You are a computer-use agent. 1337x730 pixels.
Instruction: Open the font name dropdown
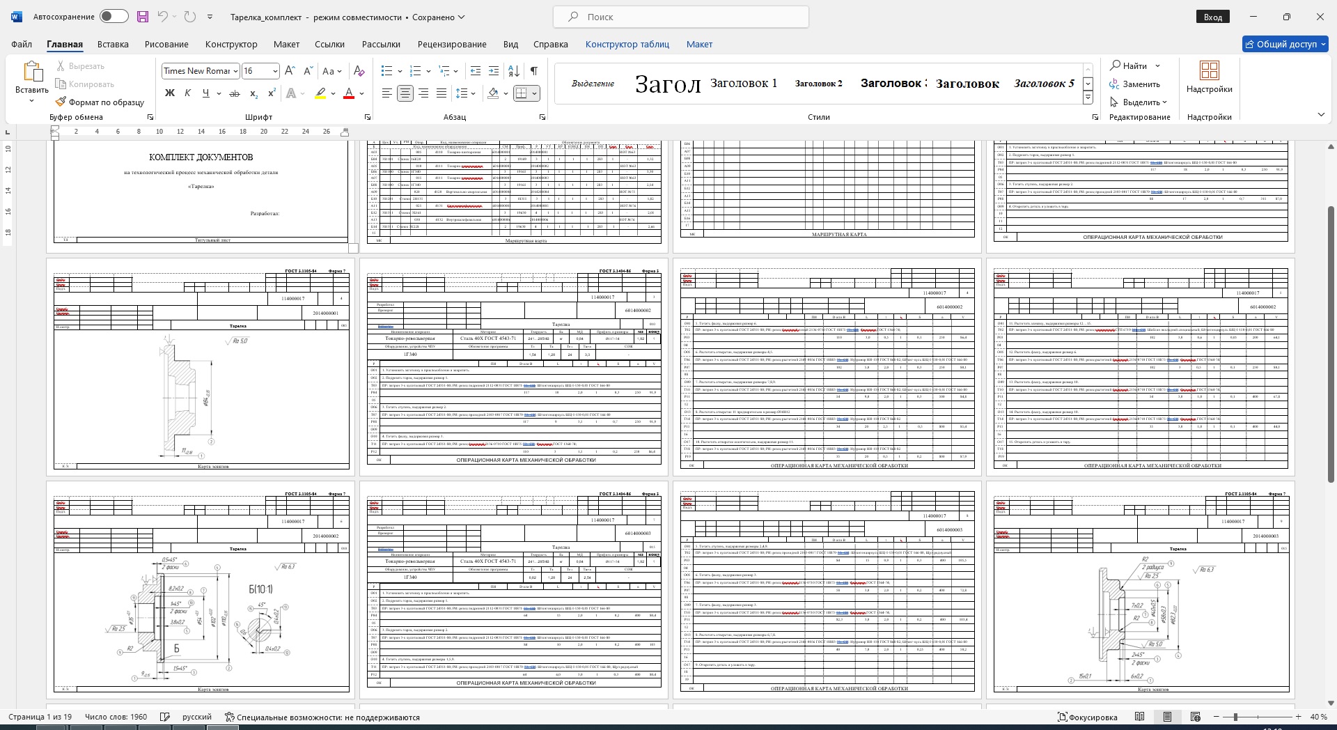tap(236, 71)
